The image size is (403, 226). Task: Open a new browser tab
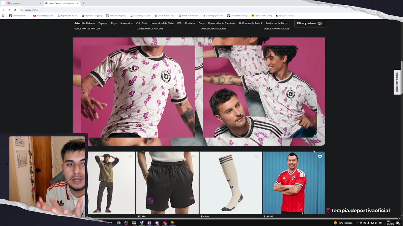click(83, 3)
